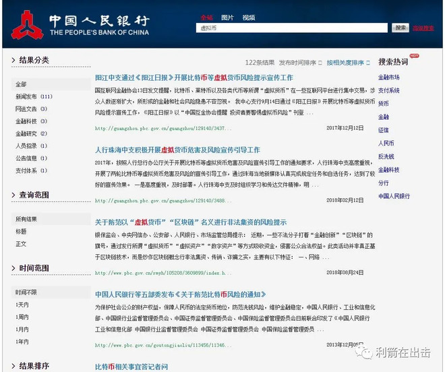Open the guangzhou/129140/3437 result URL
The height and width of the screenshot is (372, 445).
pyautogui.click(x=163, y=129)
